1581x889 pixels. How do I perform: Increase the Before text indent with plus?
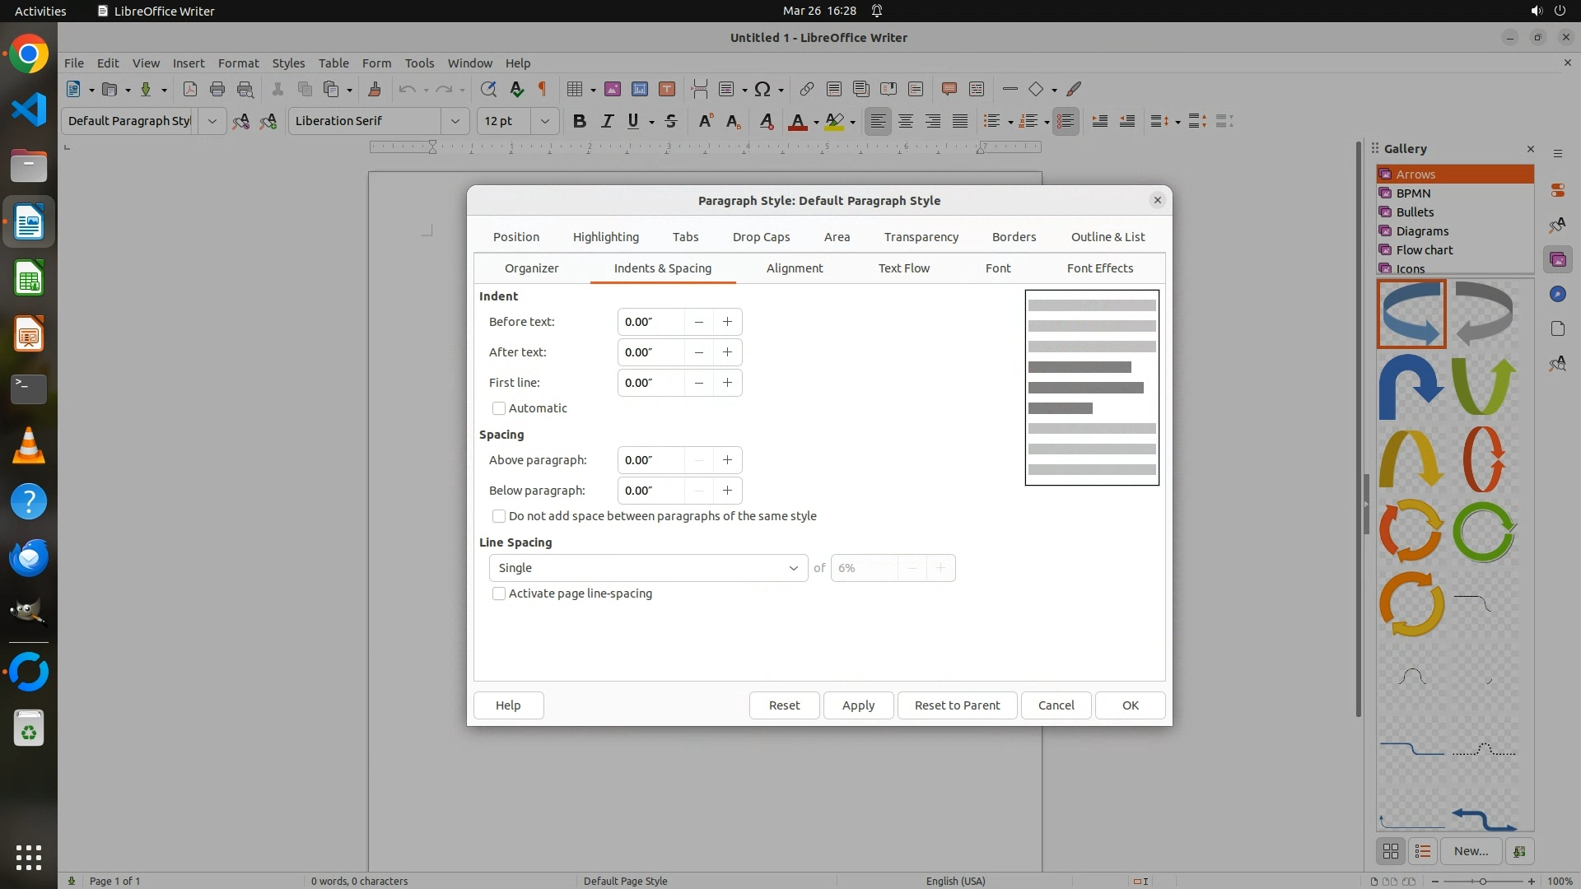727,322
